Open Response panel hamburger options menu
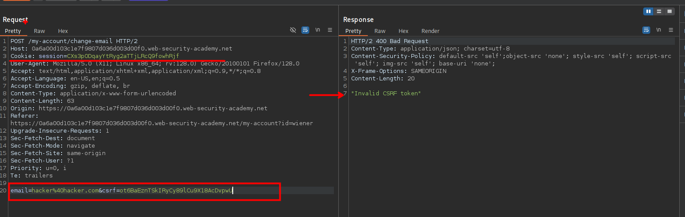Image resolution: width=685 pixels, height=217 pixels. [671, 30]
